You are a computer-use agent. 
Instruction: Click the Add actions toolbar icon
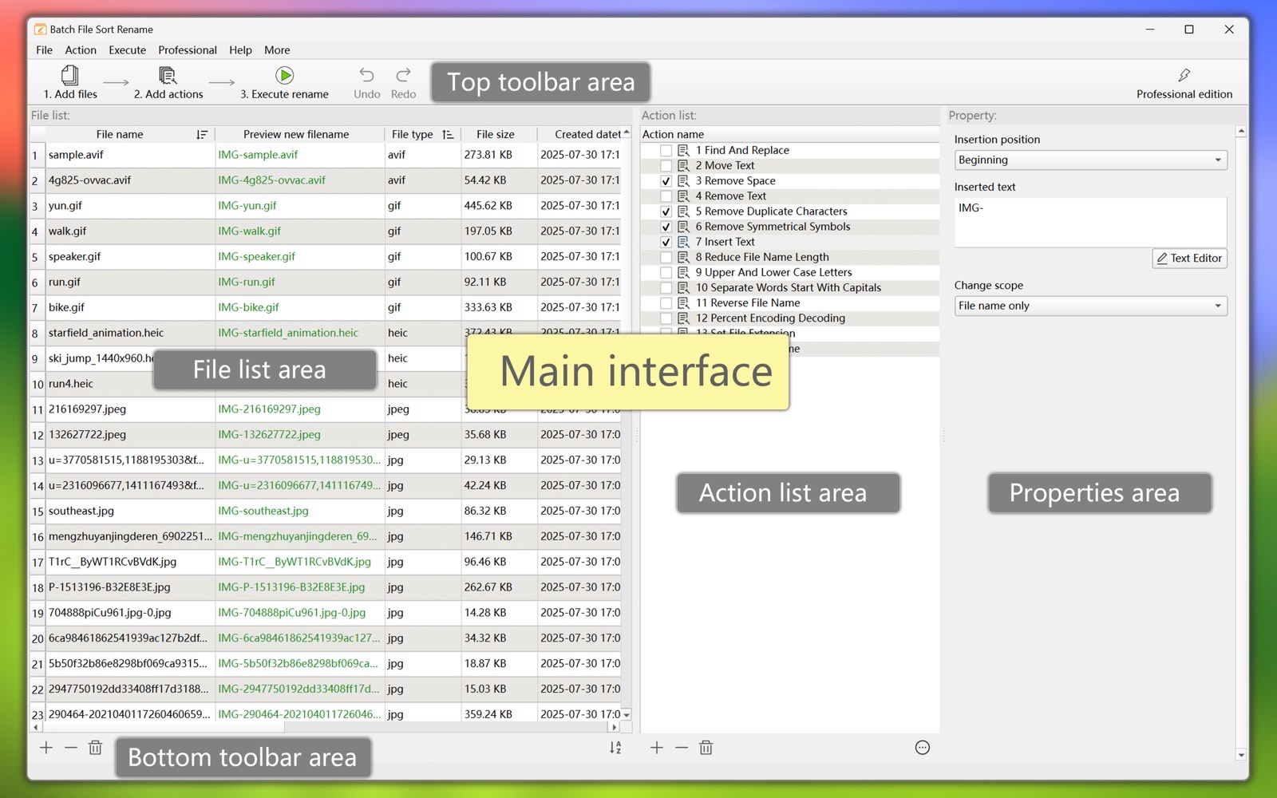pos(168,76)
